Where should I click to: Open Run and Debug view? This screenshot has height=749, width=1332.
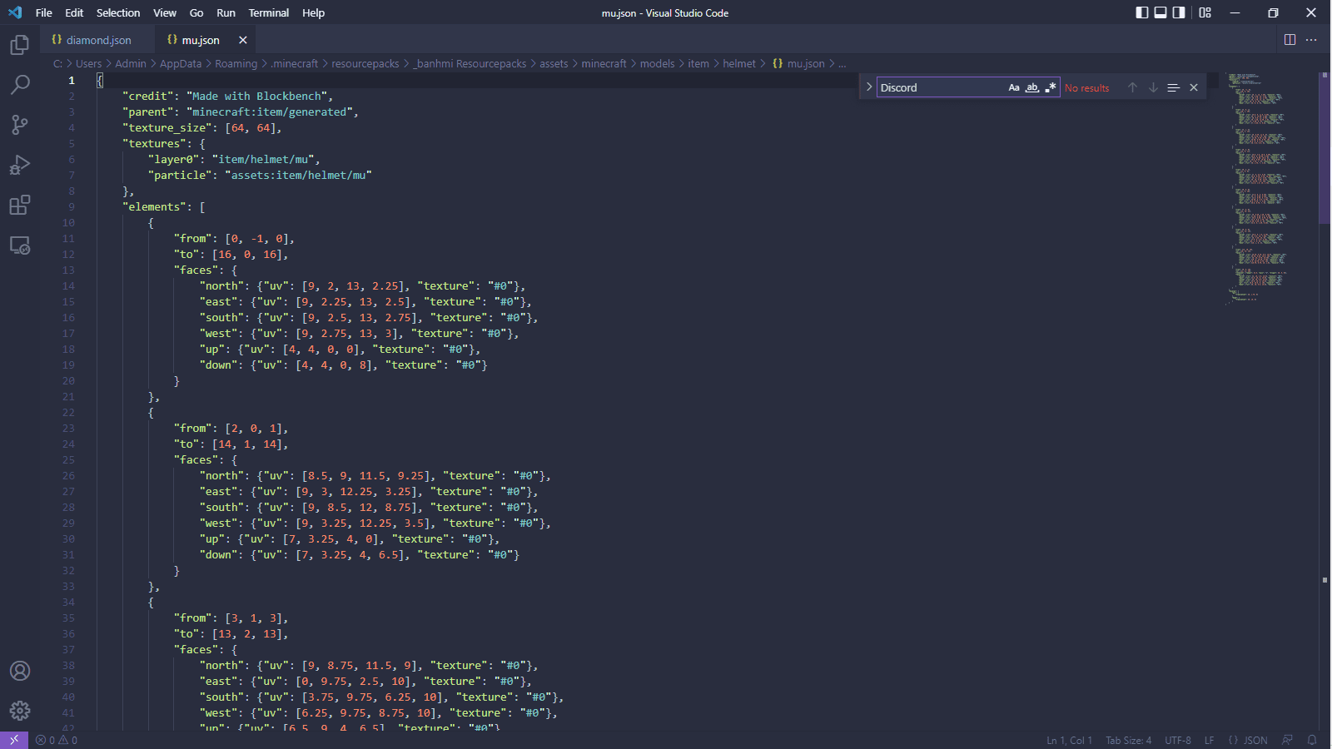click(x=20, y=165)
